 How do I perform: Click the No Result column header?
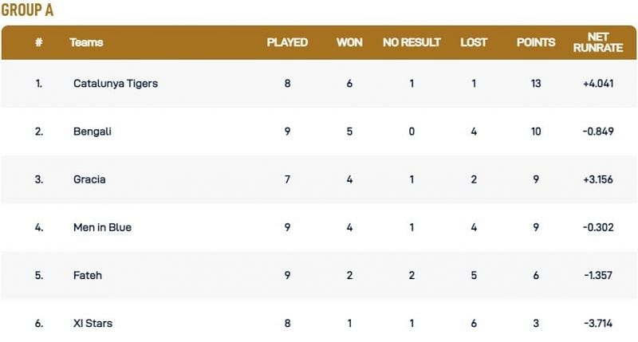point(412,42)
